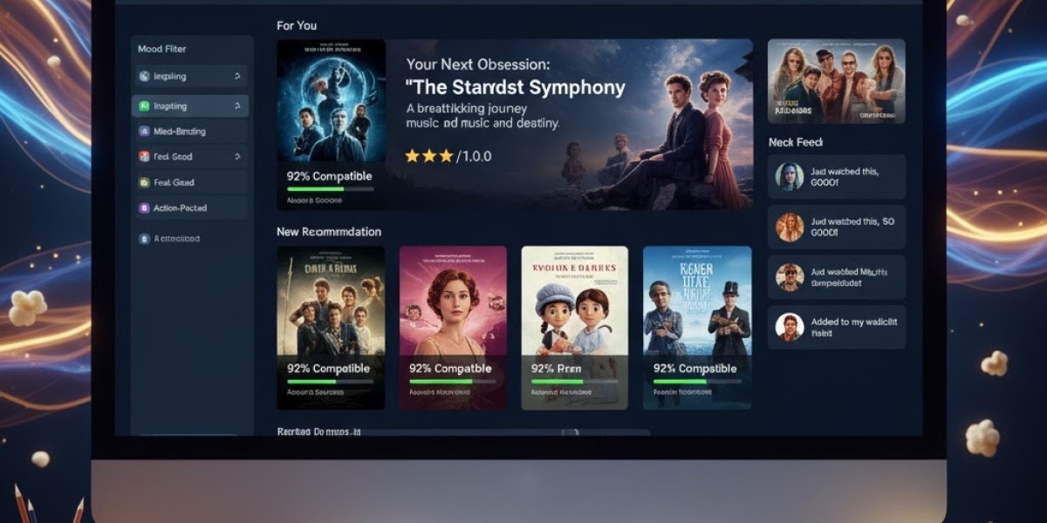
Task: Select the Action-Packed mood filter
Action: [190, 208]
